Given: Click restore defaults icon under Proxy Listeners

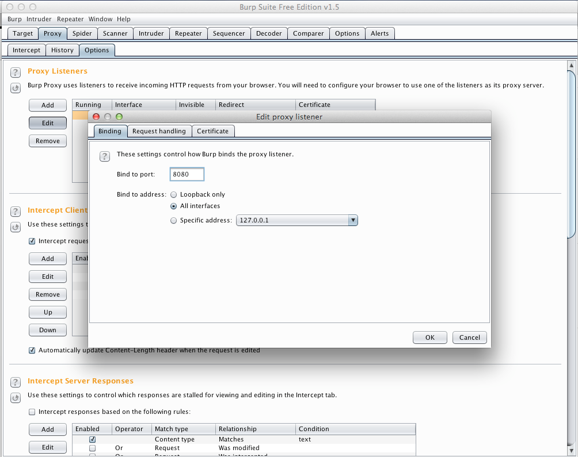Looking at the screenshot, I should (16, 88).
